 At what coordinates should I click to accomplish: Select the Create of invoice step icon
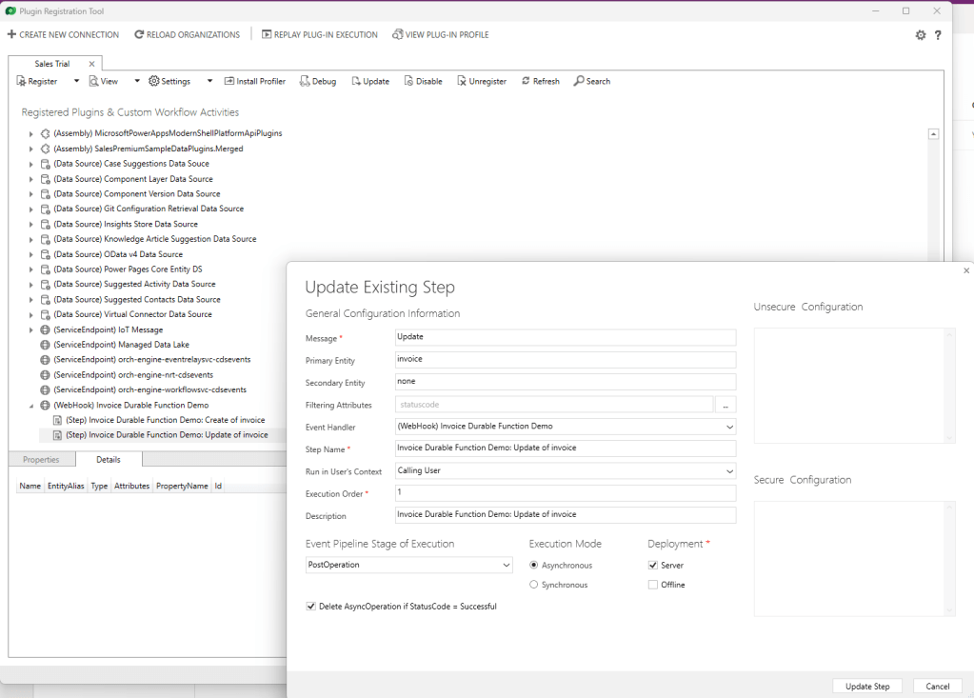(58, 420)
